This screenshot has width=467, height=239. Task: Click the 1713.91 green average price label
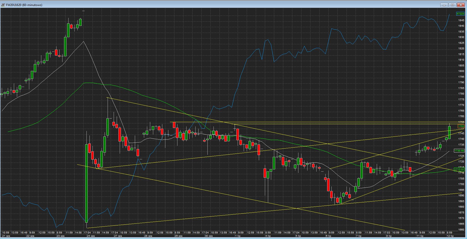coord(459,170)
